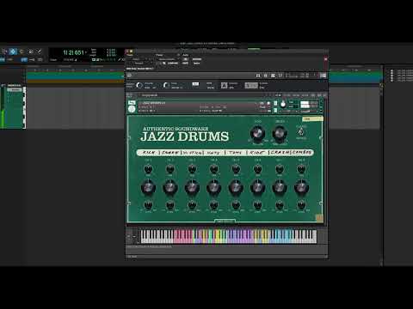Open the COMBOS tab

tap(302, 153)
